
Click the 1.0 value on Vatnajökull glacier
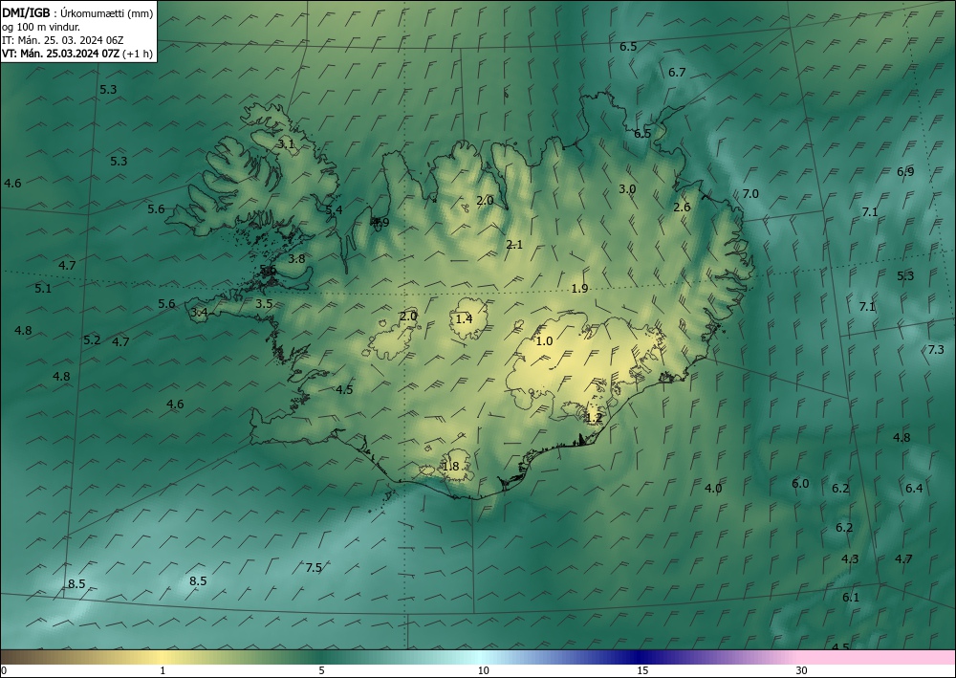(x=544, y=340)
